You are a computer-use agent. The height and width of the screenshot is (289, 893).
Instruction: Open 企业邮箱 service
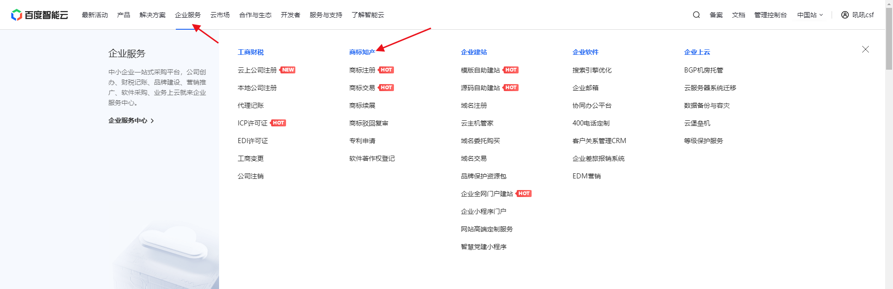[586, 88]
